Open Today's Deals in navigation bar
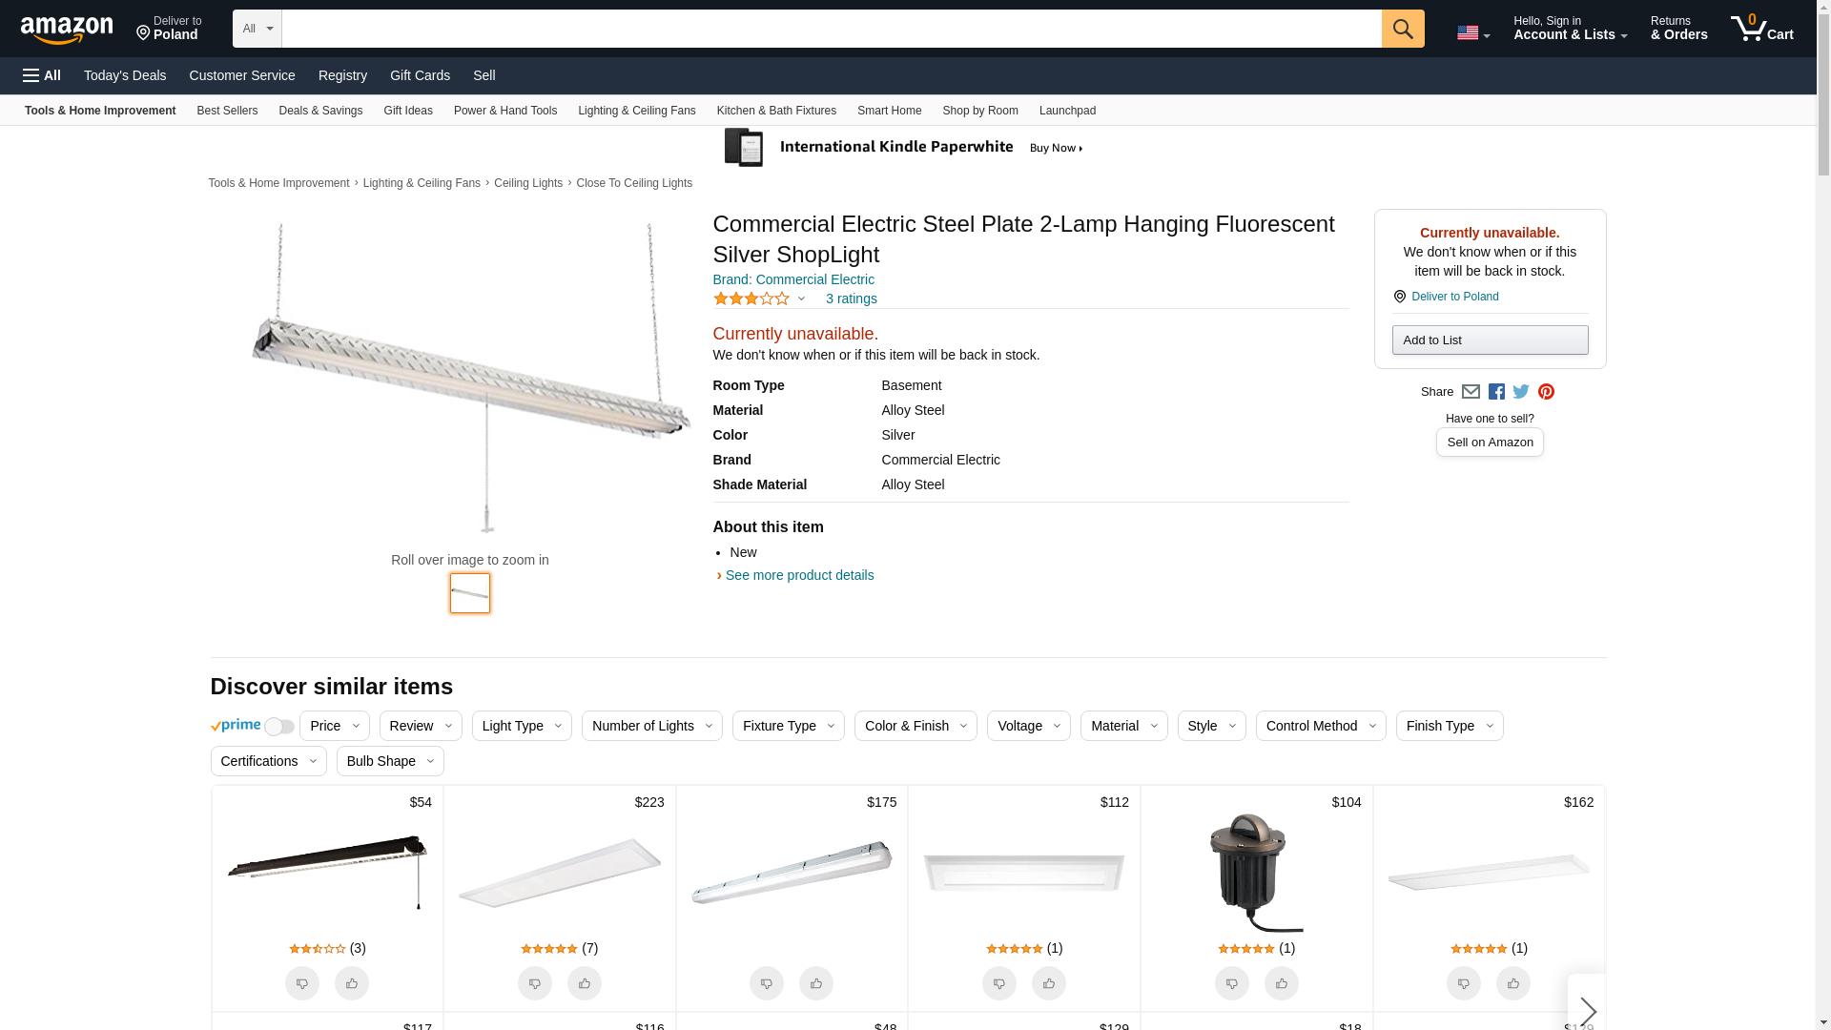 pos(125,75)
